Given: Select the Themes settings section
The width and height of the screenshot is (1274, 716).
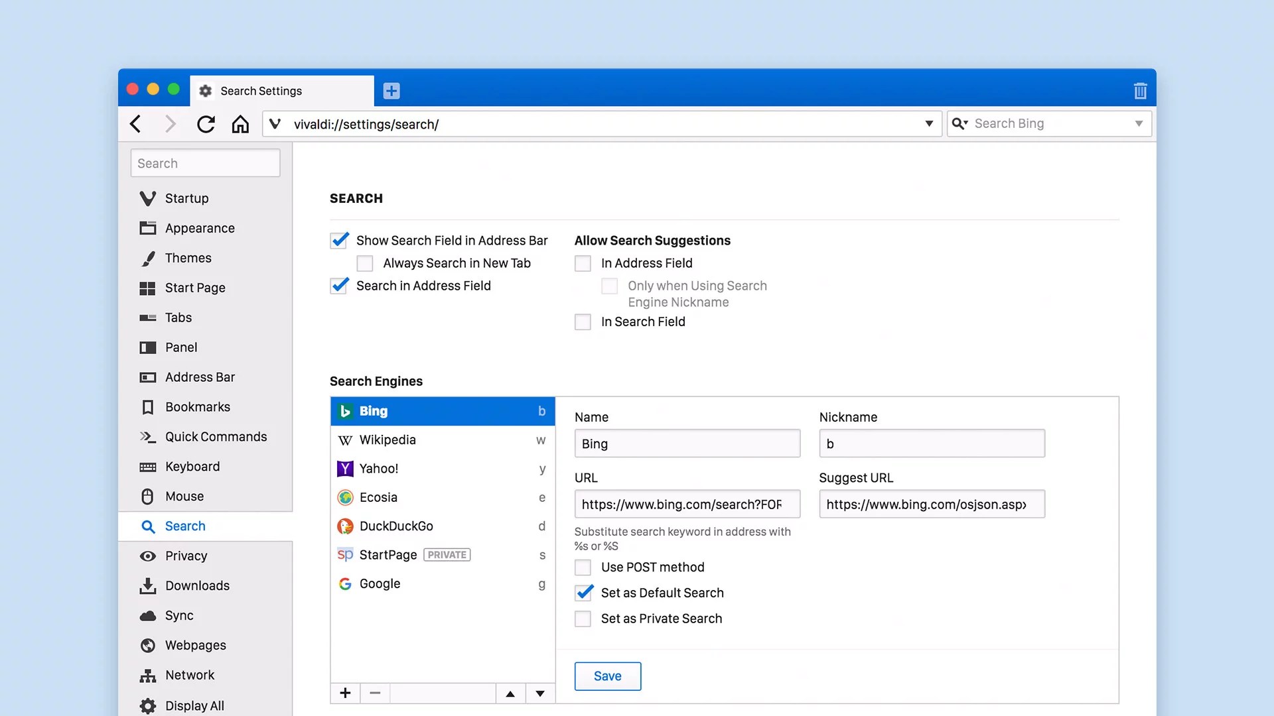Looking at the screenshot, I should tap(188, 258).
